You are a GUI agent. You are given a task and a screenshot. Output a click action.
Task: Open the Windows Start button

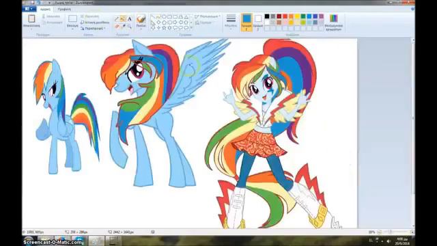(x=28, y=241)
